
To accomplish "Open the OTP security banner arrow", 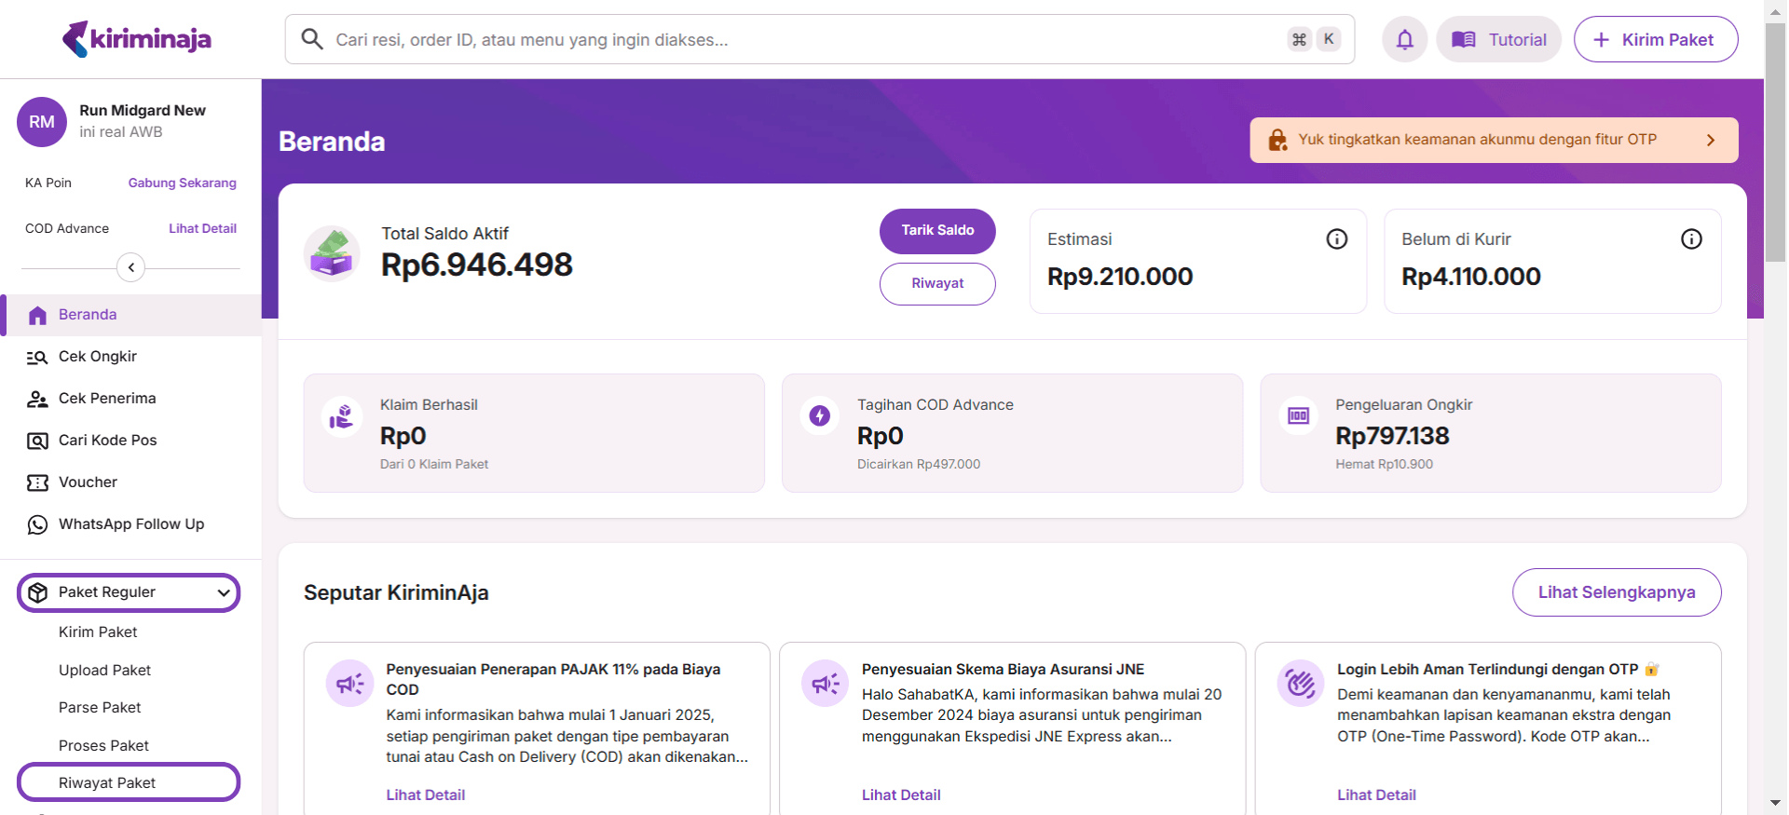I will pyautogui.click(x=1710, y=140).
